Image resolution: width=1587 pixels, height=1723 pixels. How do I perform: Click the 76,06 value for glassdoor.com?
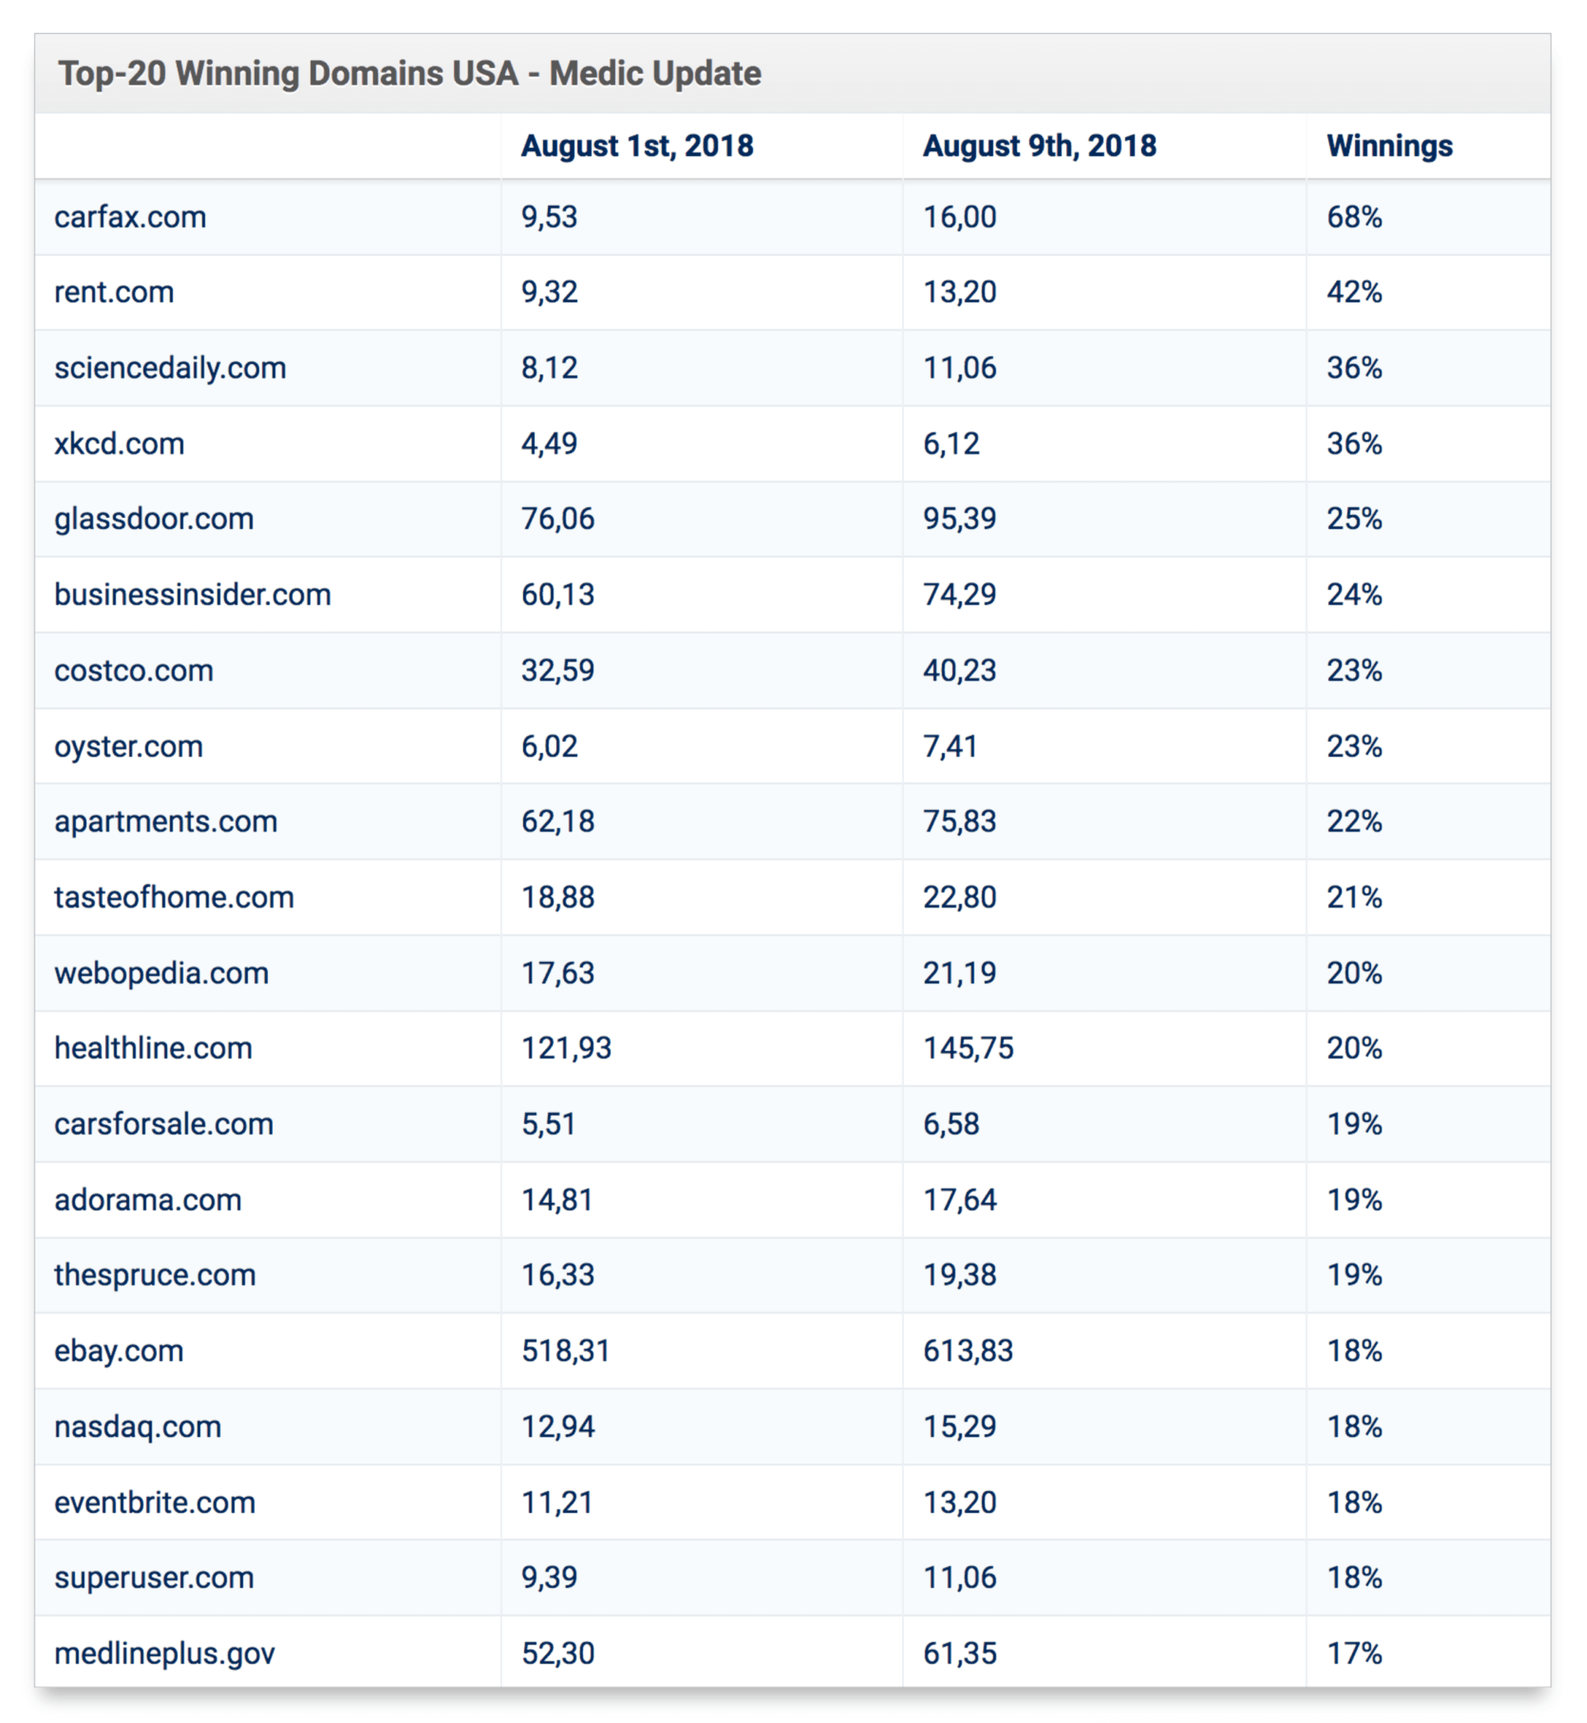click(x=557, y=520)
